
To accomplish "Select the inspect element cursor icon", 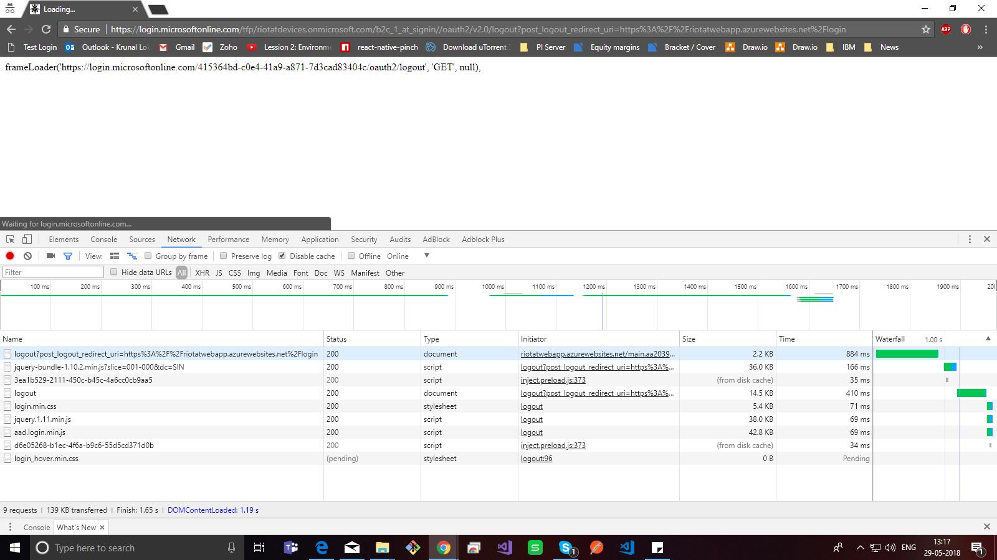I will pyautogui.click(x=9, y=239).
